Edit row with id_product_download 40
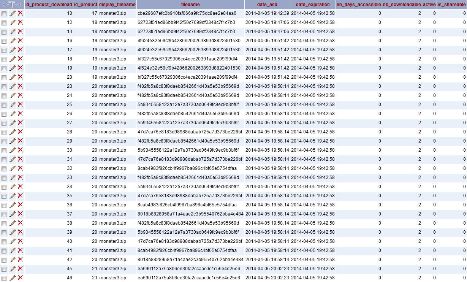 [13, 241]
